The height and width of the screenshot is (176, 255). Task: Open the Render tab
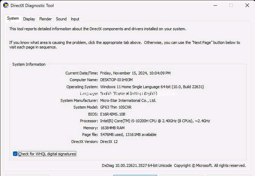45,19
